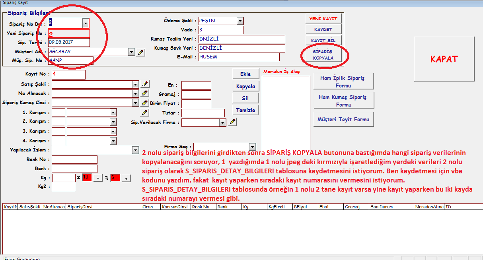
Task: Click the edit pencil beside Ne Alınacak
Action: click(x=145, y=93)
